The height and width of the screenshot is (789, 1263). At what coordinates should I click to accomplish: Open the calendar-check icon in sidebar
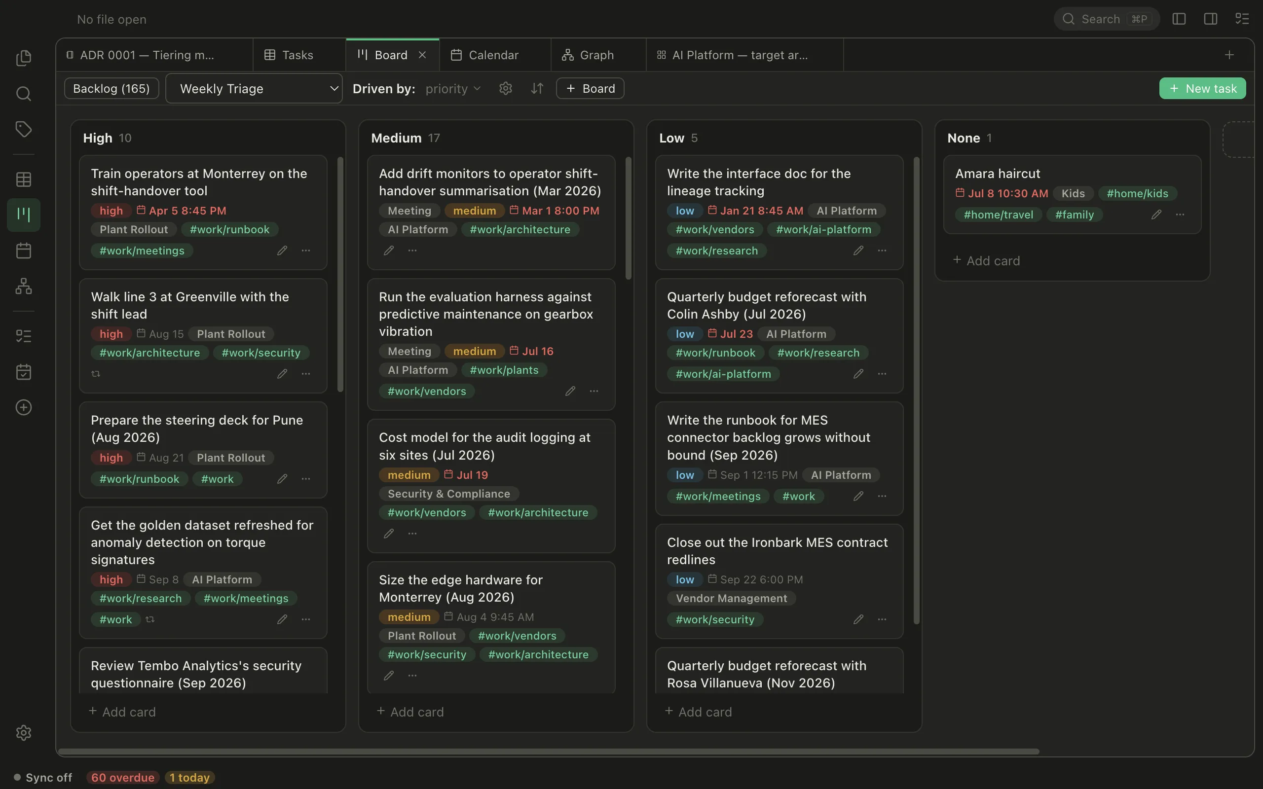[24, 371]
